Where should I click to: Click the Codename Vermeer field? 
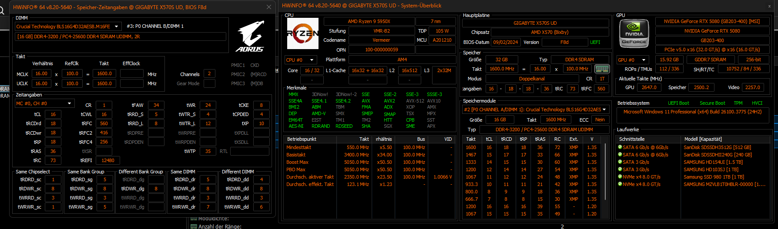[x=381, y=40]
